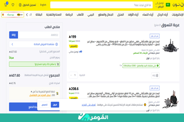Click the الموفر logo in bottom banner
The height and width of the screenshot is (122, 184).
(93, 117)
